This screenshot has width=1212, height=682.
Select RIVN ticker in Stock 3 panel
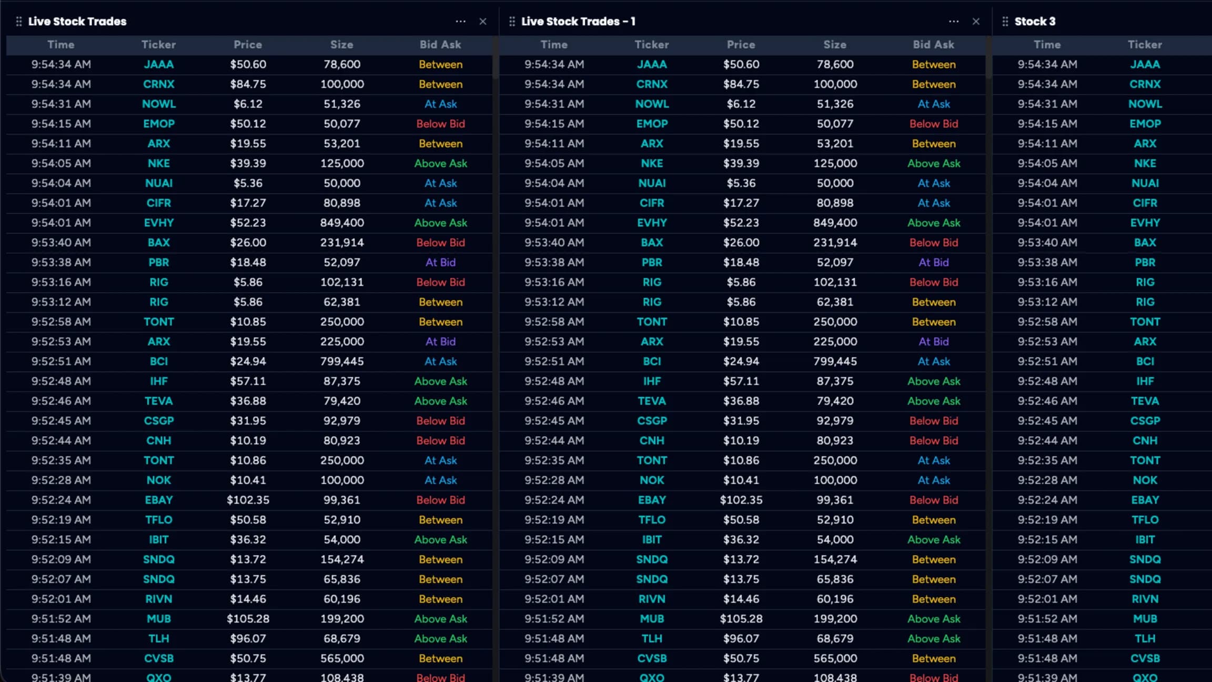(1145, 599)
